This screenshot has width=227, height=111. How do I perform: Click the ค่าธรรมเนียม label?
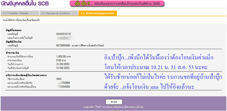click(15, 60)
